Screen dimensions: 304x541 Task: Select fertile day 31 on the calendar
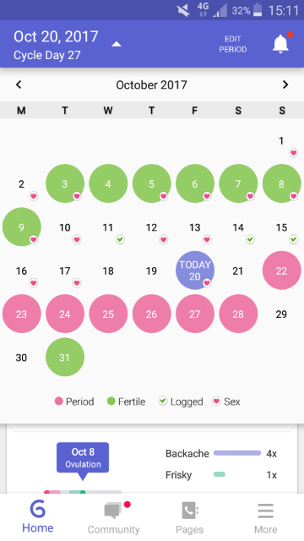pyautogui.click(x=65, y=357)
